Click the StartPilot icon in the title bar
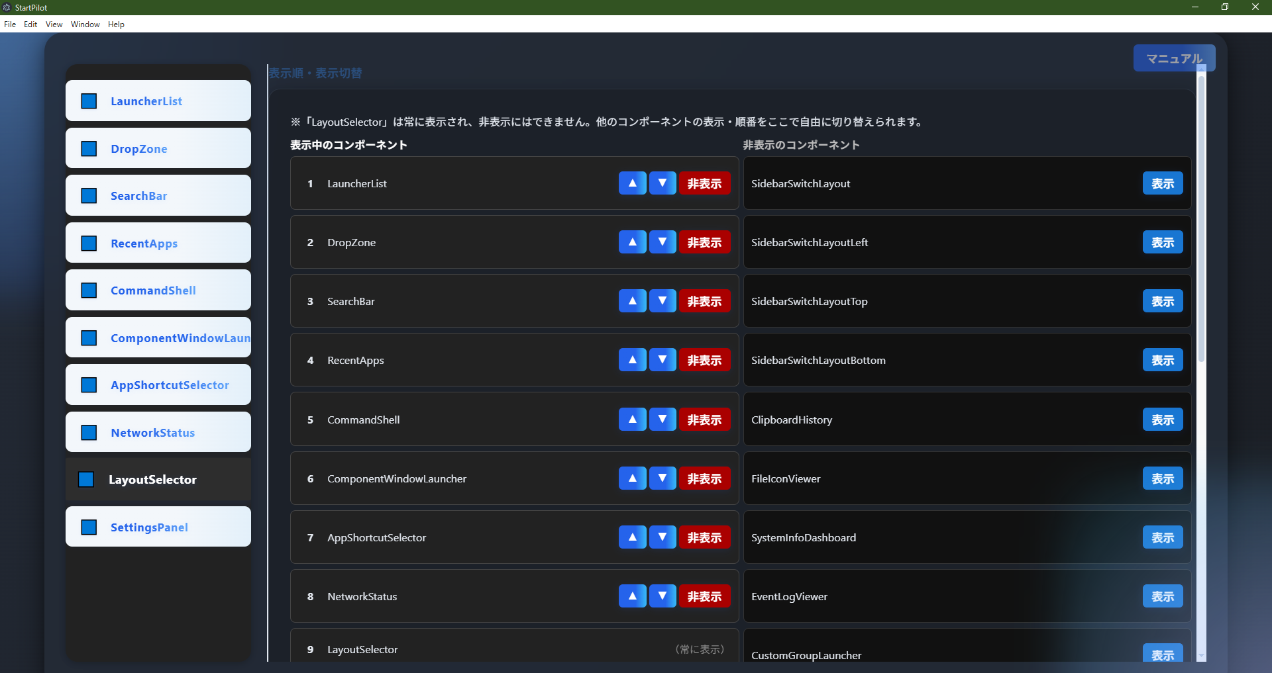The image size is (1272, 673). click(7, 7)
